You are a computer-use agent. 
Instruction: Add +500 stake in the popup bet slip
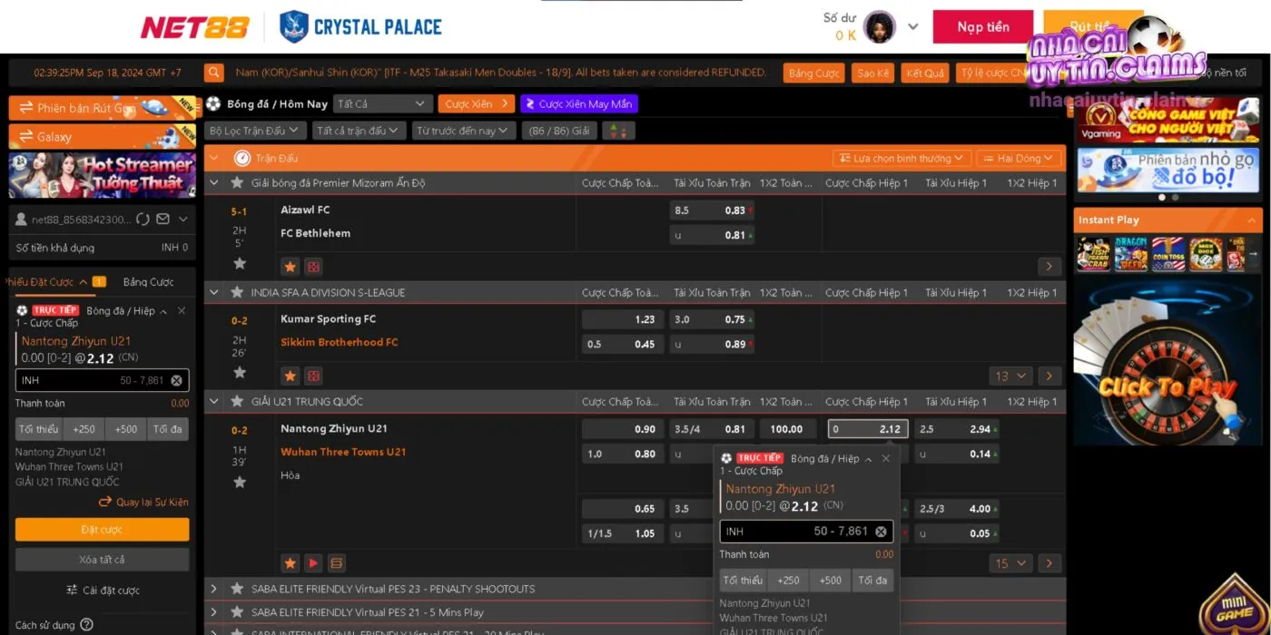tap(830, 581)
